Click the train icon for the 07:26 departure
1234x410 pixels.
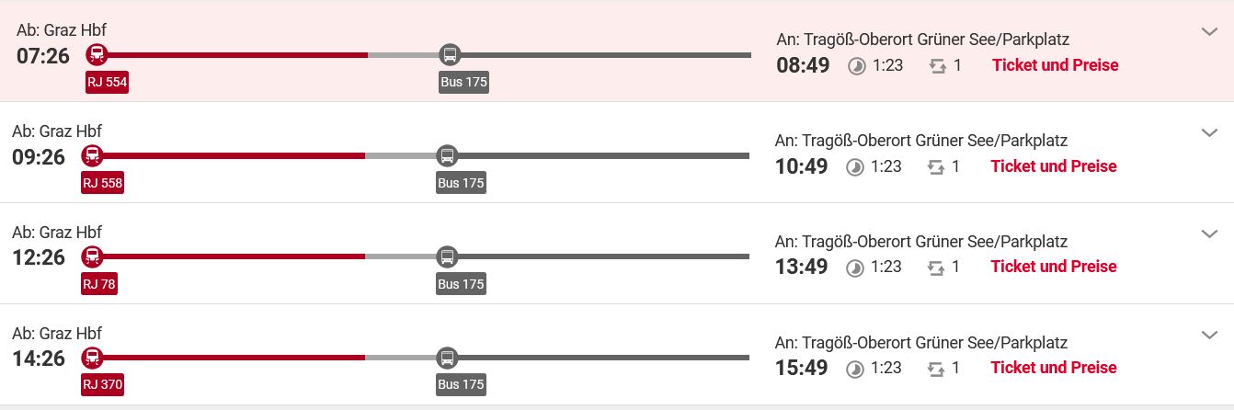[x=97, y=54]
